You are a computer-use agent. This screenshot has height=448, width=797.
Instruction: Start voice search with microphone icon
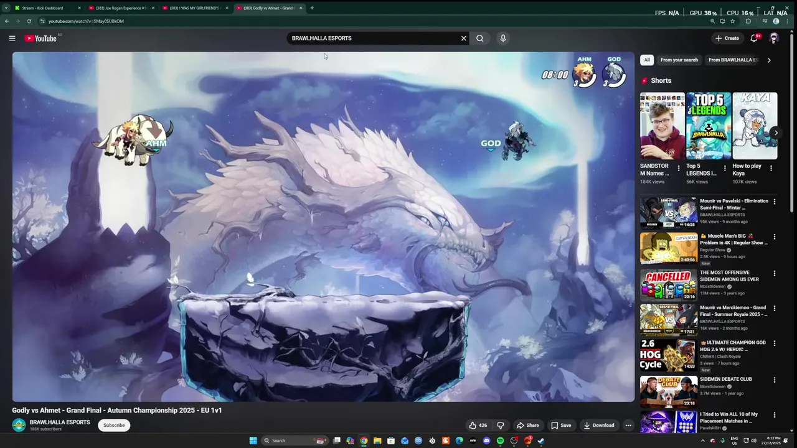(503, 38)
